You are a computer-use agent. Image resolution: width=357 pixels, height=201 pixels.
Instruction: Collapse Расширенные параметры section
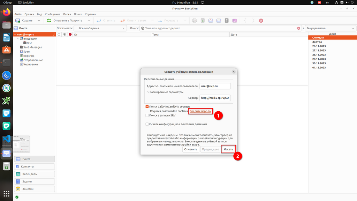click(x=148, y=92)
